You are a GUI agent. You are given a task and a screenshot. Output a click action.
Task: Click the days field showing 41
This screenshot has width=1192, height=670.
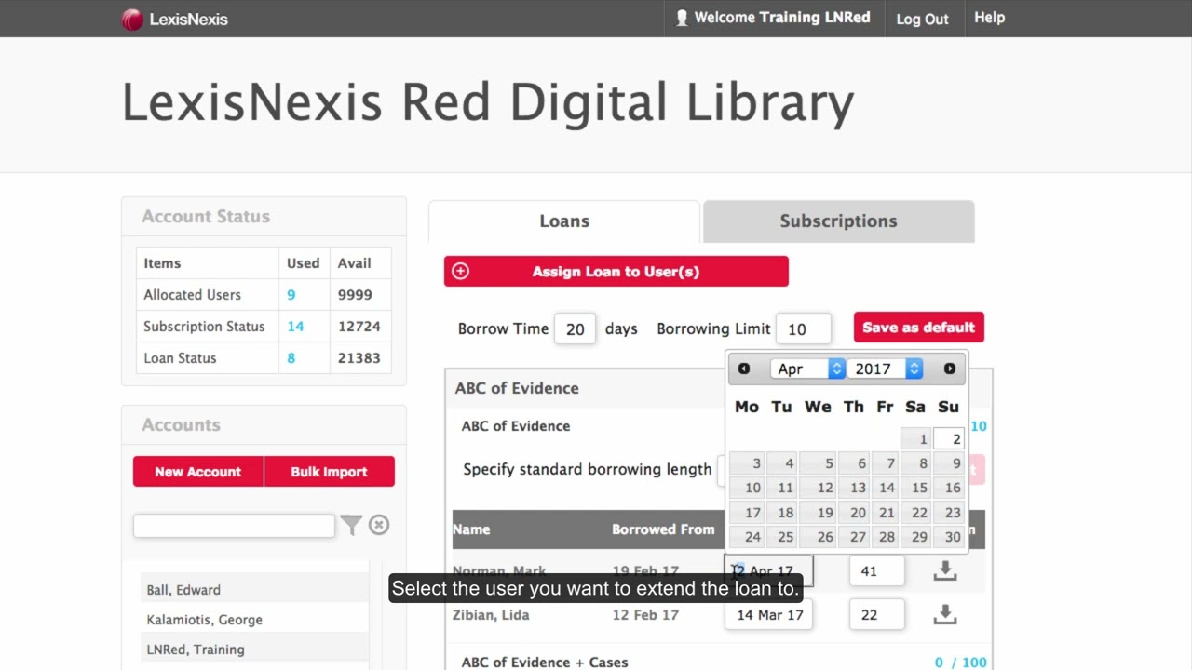[876, 570]
